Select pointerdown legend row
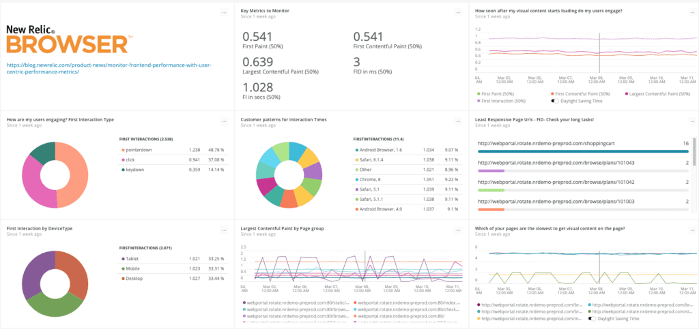Screen dimensions: 699x329 click(x=174, y=151)
